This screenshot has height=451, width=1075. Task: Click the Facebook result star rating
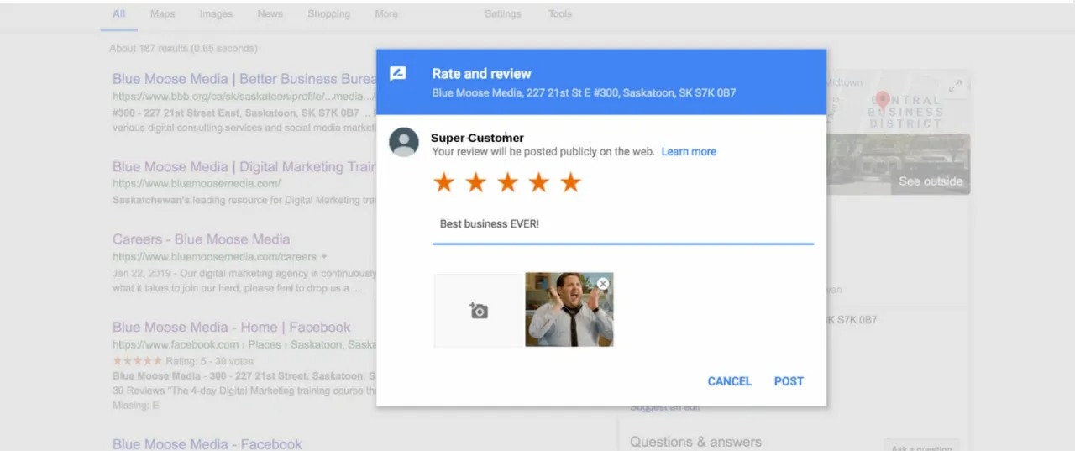tap(137, 361)
